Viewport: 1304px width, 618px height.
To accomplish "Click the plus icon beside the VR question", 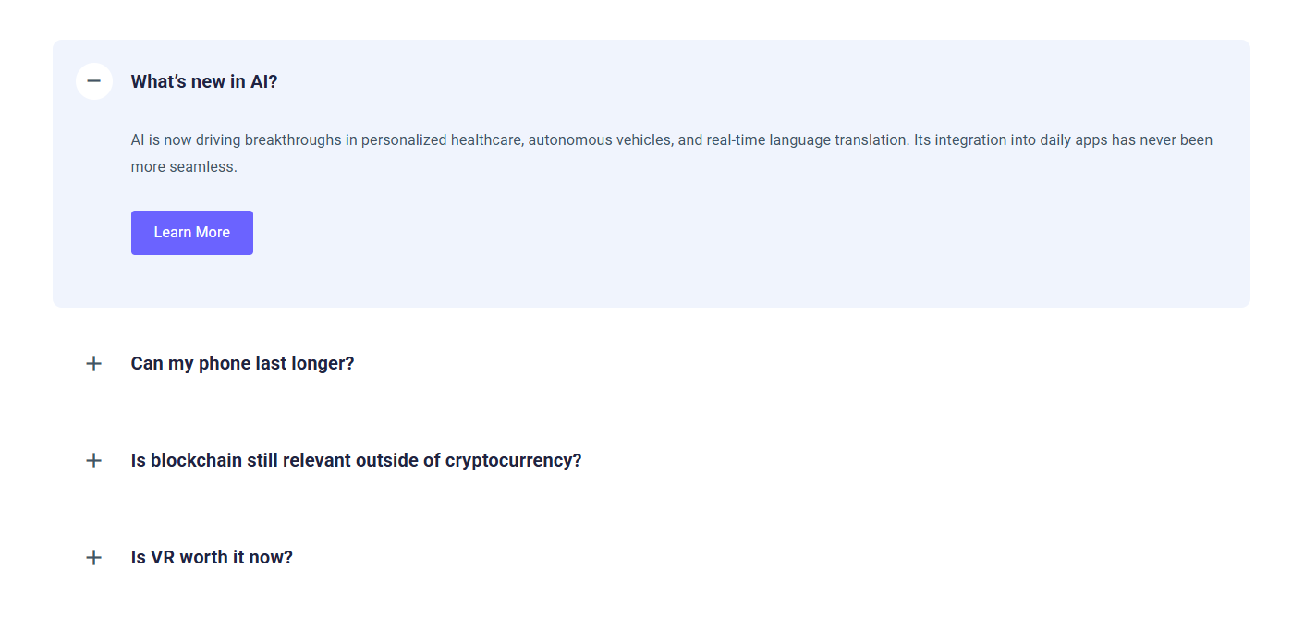I will (x=93, y=557).
